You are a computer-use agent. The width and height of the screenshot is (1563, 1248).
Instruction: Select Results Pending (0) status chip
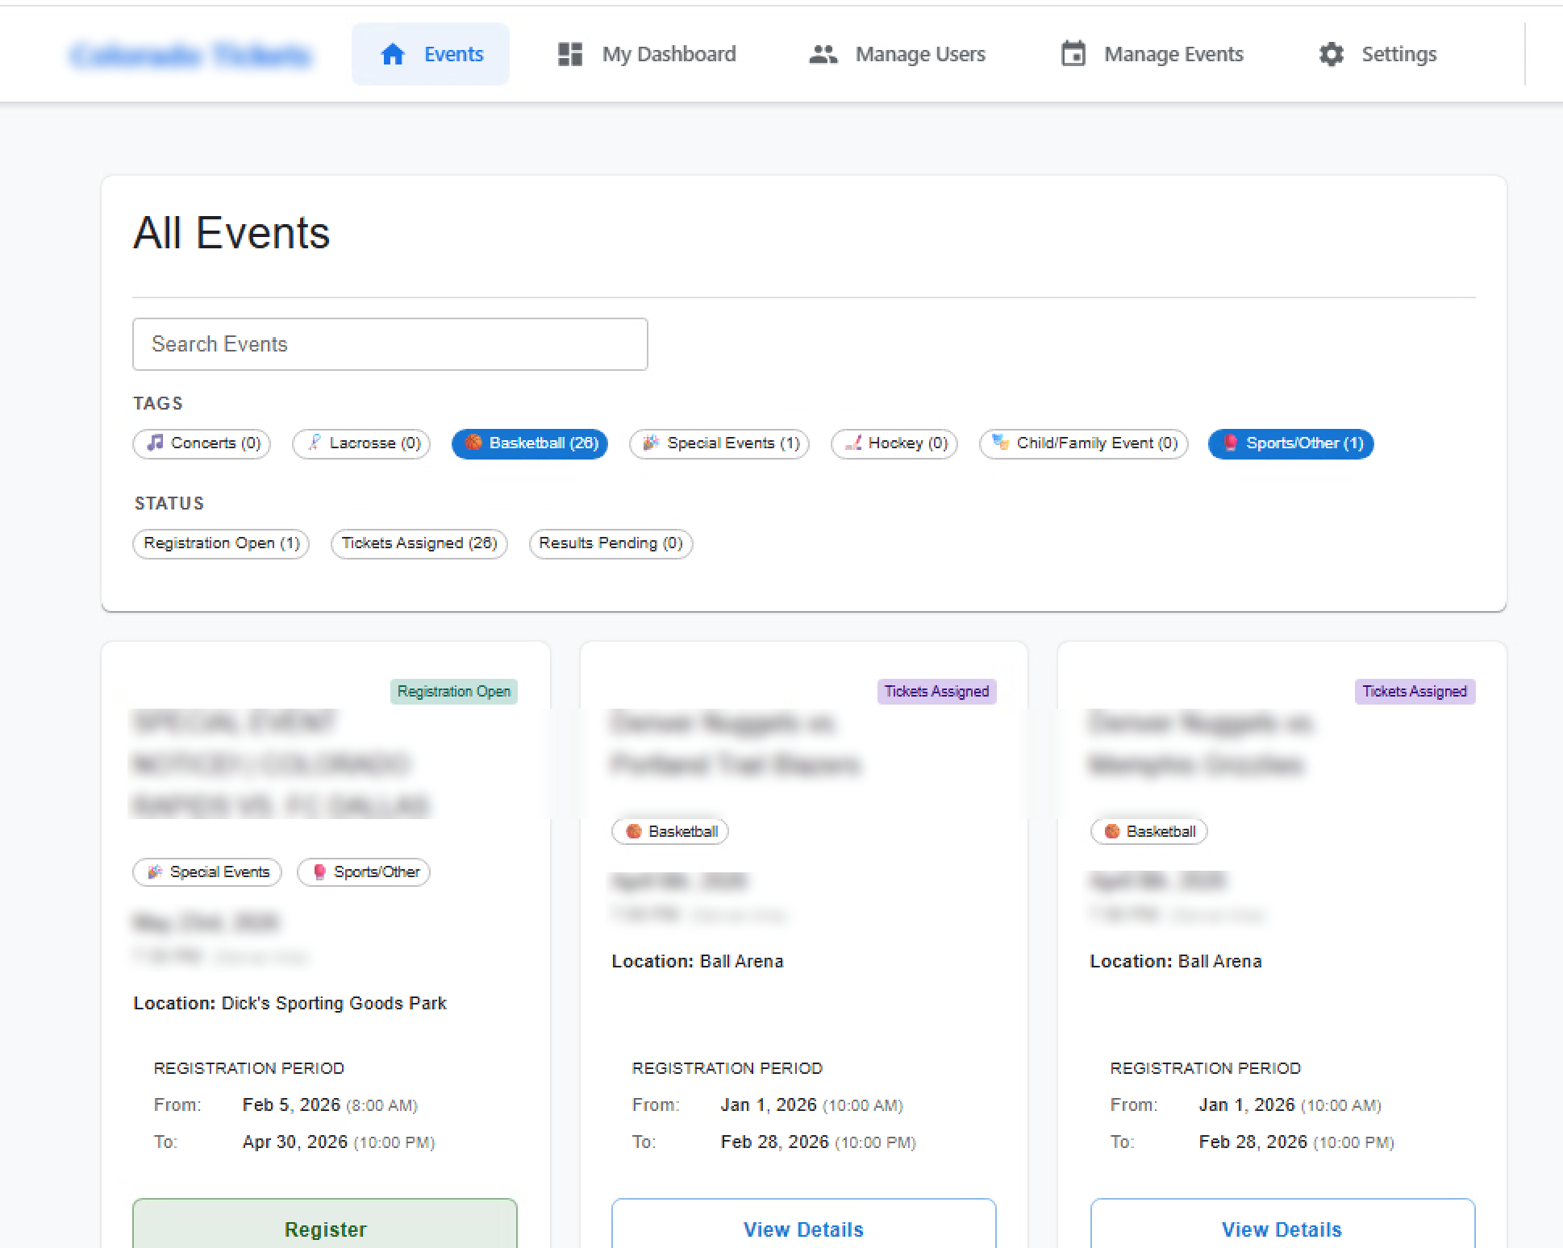point(611,543)
